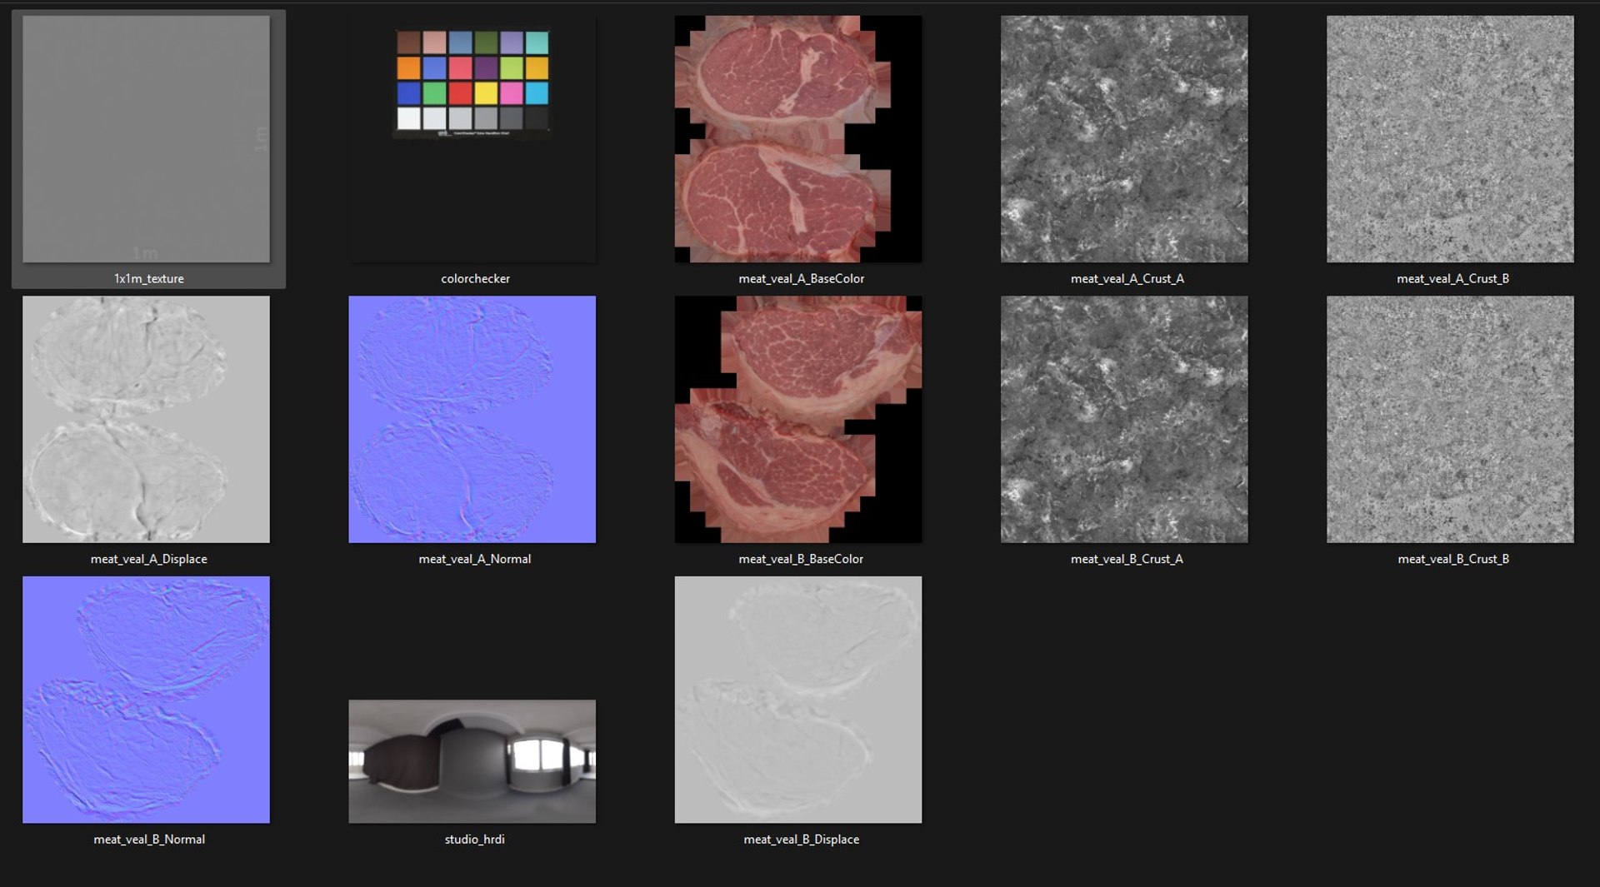This screenshot has width=1600, height=887.
Task: Click the meat_veal_A_BaseColor file name
Action: pyautogui.click(x=801, y=279)
